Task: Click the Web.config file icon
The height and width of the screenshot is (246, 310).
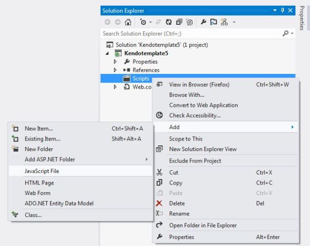Action: coord(126,87)
